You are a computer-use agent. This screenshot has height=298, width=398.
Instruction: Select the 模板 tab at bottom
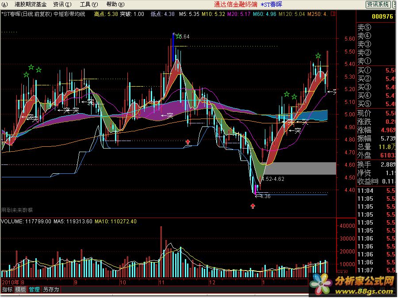point(20,289)
